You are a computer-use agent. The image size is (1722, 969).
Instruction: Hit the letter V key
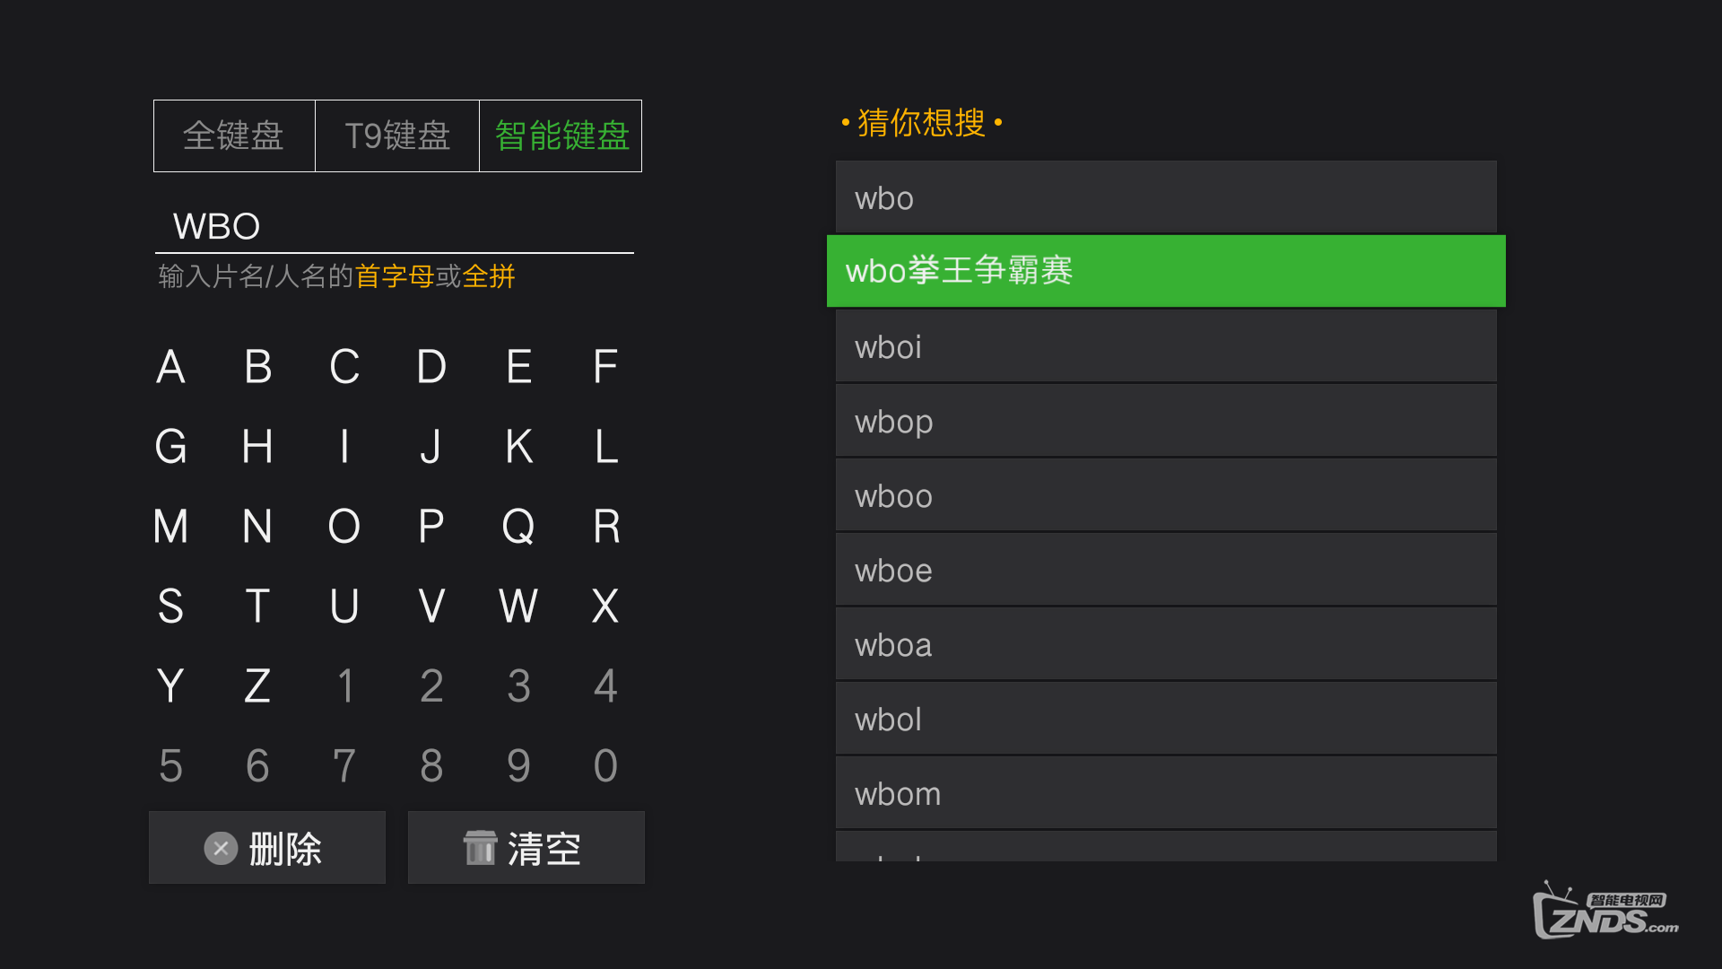[x=431, y=607]
